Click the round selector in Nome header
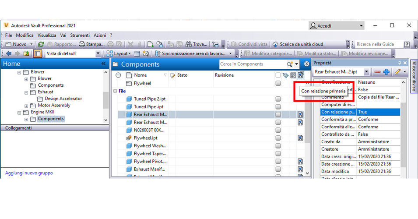The image size is (418, 219). [118, 75]
